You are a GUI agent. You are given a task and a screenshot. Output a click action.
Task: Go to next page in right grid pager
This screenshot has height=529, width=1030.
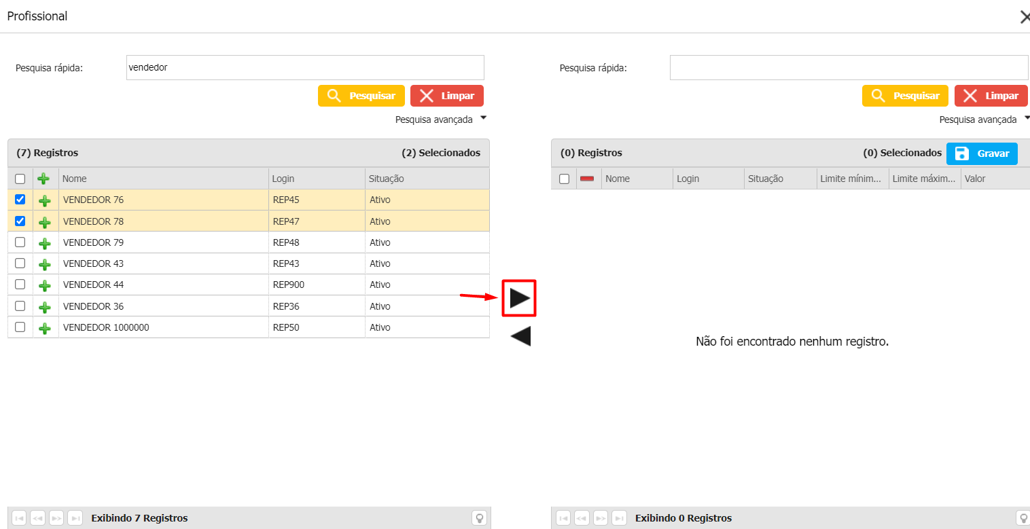click(601, 518)
